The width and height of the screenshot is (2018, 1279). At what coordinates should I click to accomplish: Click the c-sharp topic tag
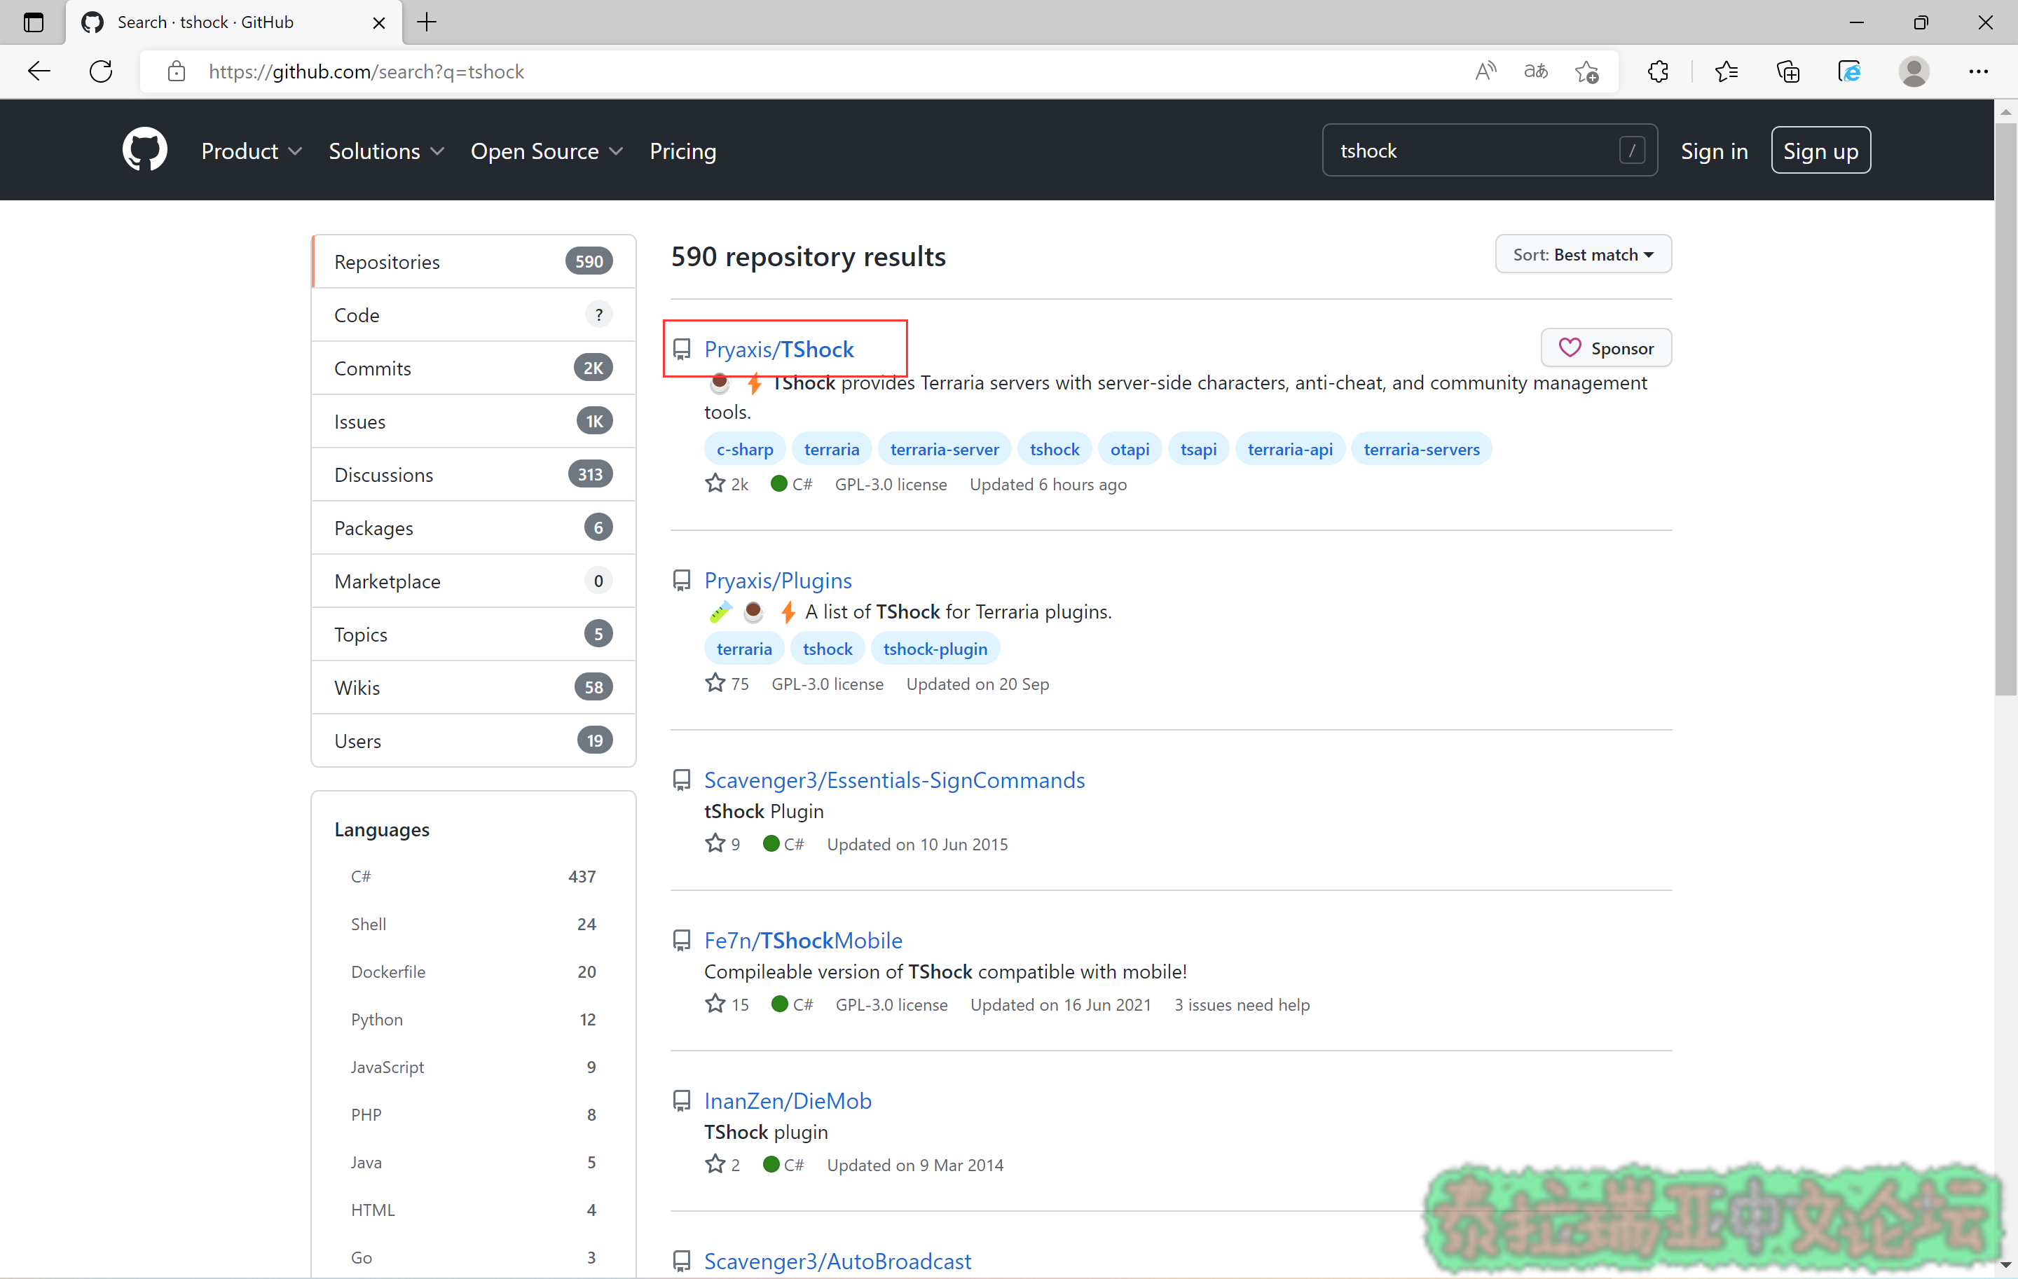(745, 449)
